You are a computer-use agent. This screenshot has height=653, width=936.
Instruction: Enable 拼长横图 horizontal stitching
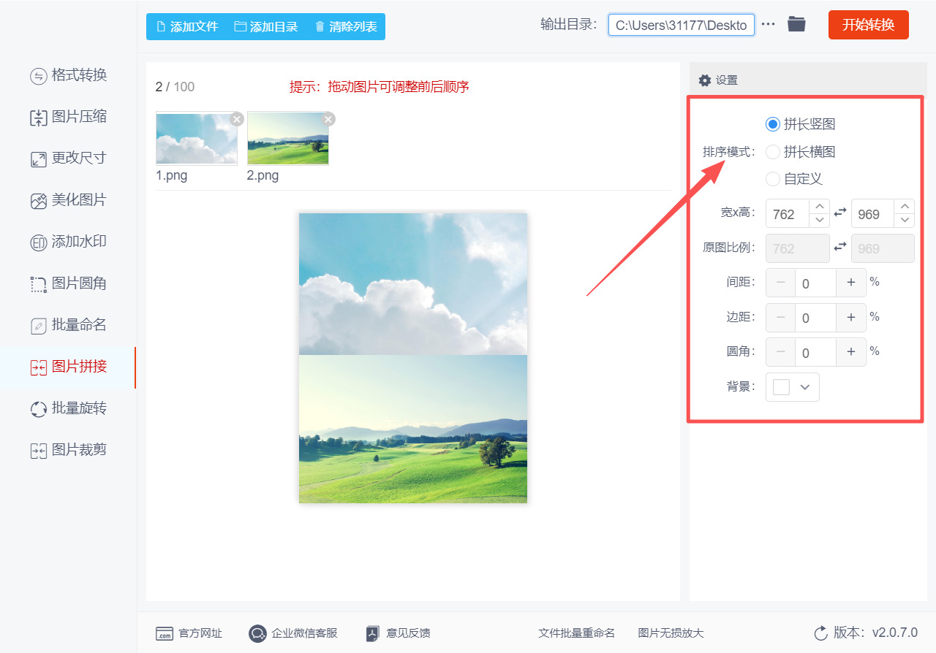point(773,152)
